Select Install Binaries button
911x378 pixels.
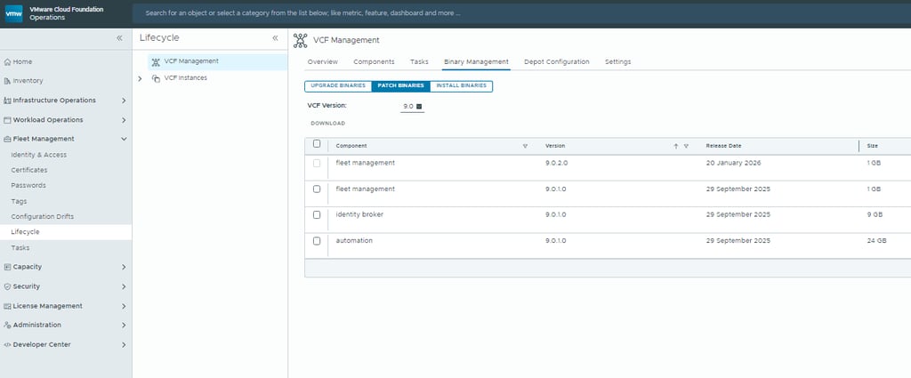[x=462, y=86]
